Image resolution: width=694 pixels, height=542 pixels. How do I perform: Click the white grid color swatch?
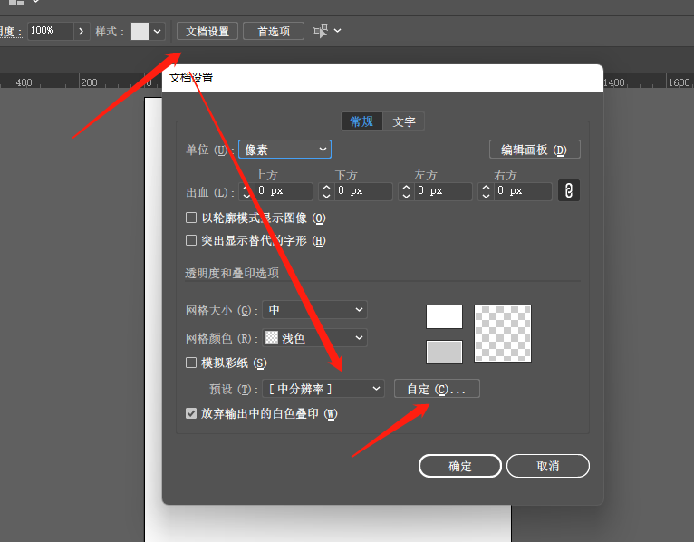pos(444,316)
